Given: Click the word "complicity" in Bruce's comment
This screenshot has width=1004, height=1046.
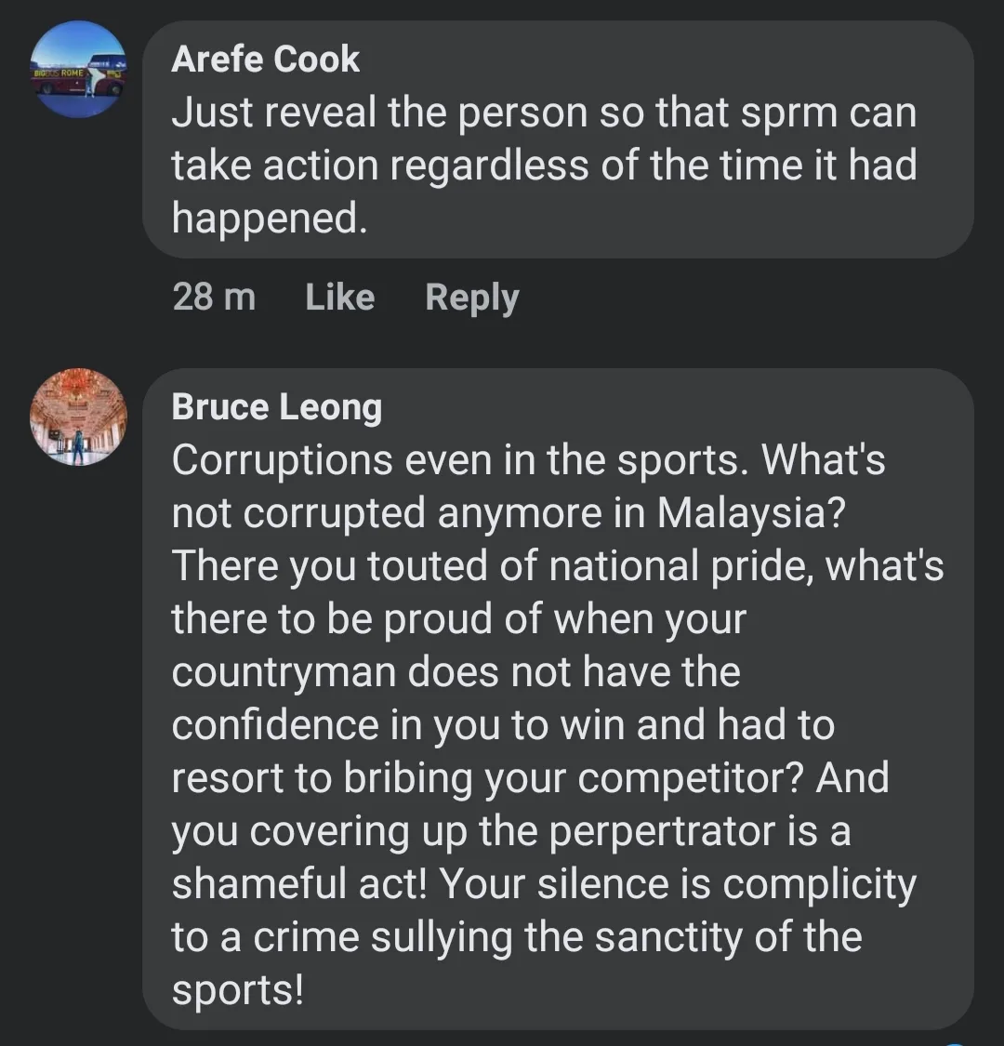Looking at the screenshot, I should 819,884.
